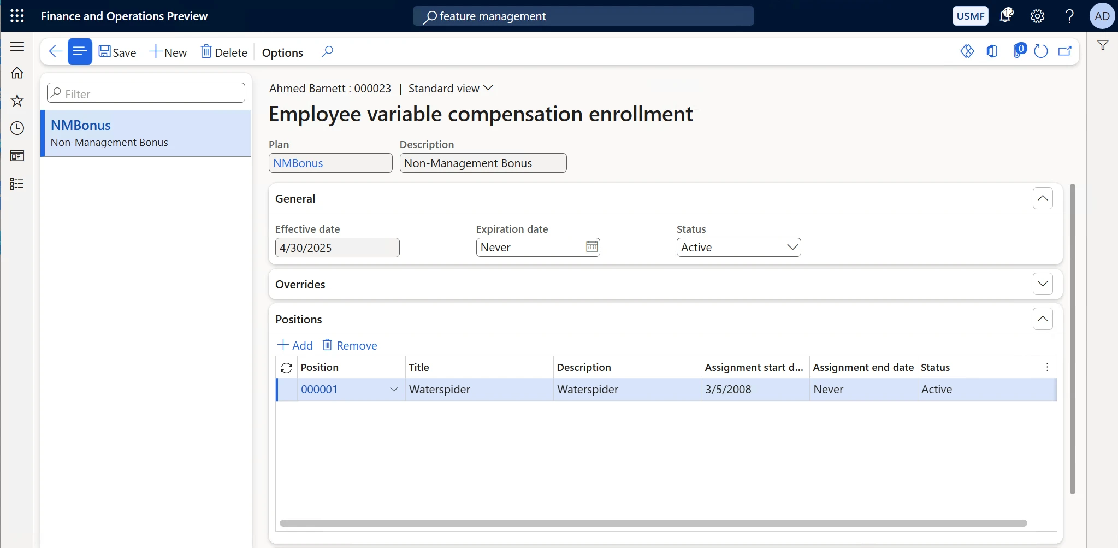1118x548 pixels.
Task: Open Favorites star in sidebar
Action: (17, 101)
